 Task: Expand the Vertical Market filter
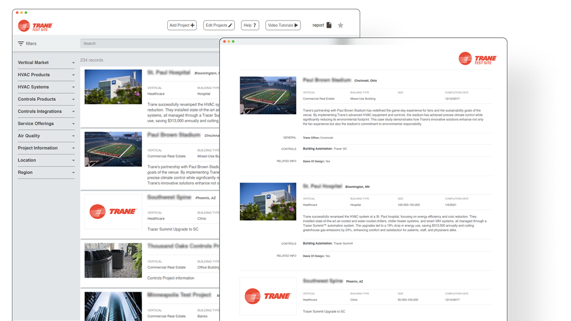tap(46, 62)
